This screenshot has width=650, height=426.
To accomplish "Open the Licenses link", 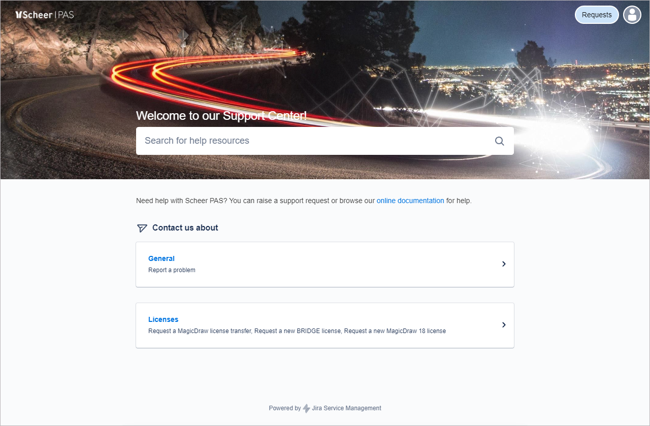I will pyautogui.click(x=164, y=319).
